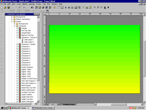Select the Characters 5 library

[x=26, y=56]
